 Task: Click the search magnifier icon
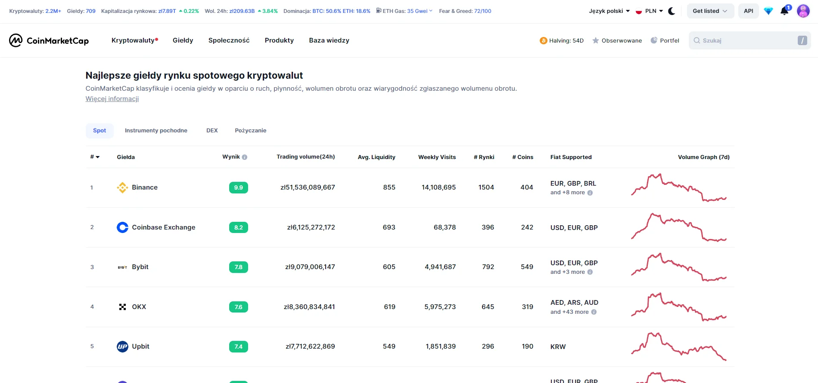tap(697, 40)
